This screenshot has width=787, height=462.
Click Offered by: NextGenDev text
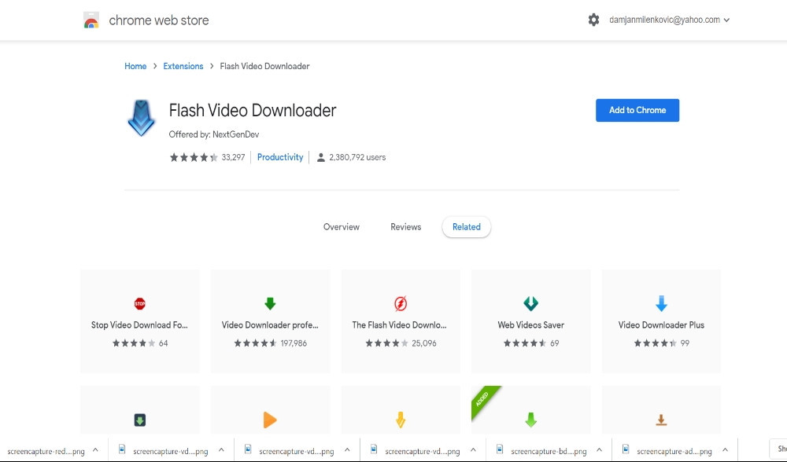[214, 134]
